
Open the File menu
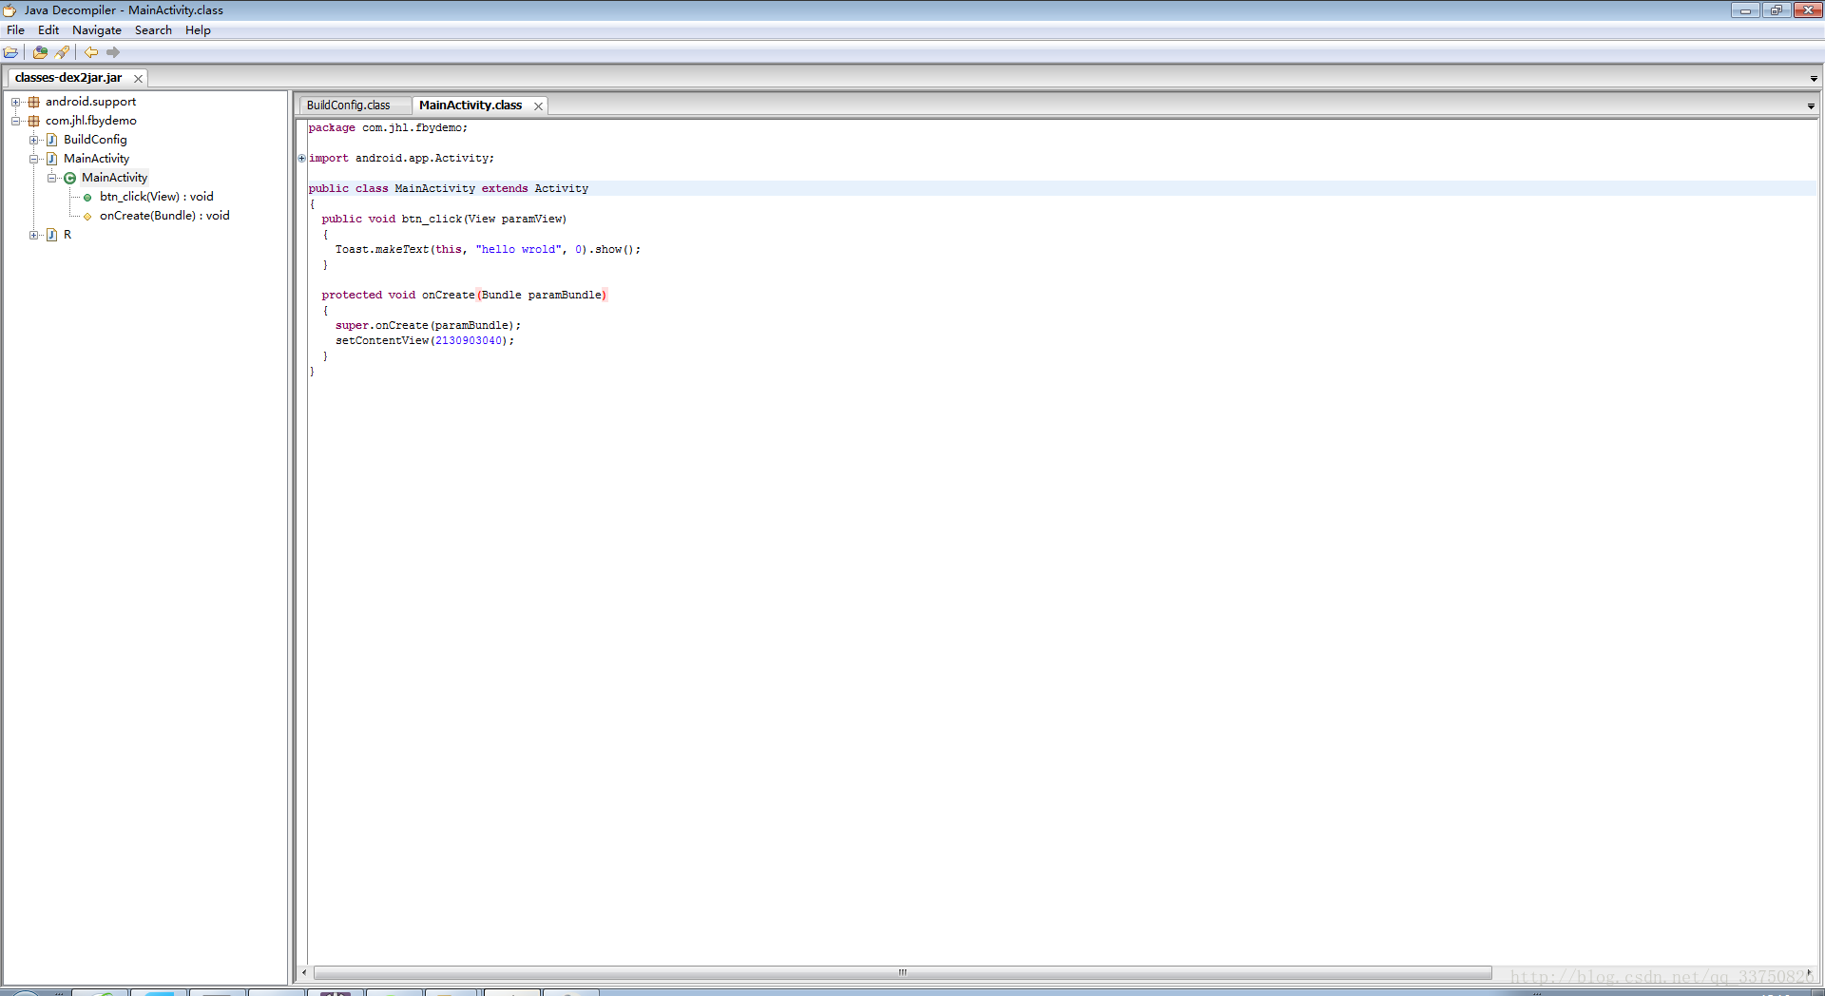(x=16, y=30)
